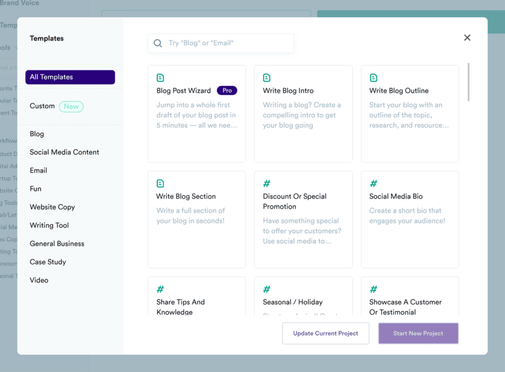
Task: Select the Blog category in the sidebar
Action: point(37,133)
